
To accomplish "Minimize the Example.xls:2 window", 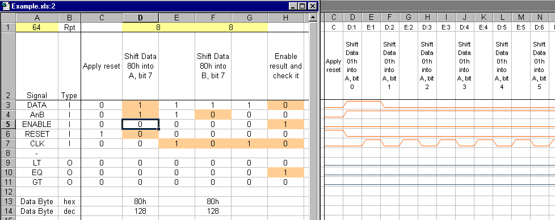I will coord(293,6).
